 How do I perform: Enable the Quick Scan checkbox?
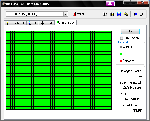click(121, 38)
